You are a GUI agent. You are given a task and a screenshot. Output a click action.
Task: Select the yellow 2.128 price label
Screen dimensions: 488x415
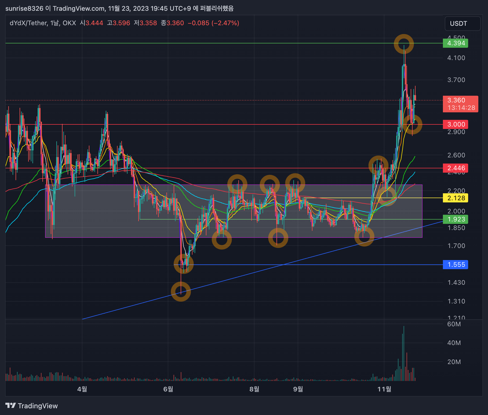coord(456,198)
